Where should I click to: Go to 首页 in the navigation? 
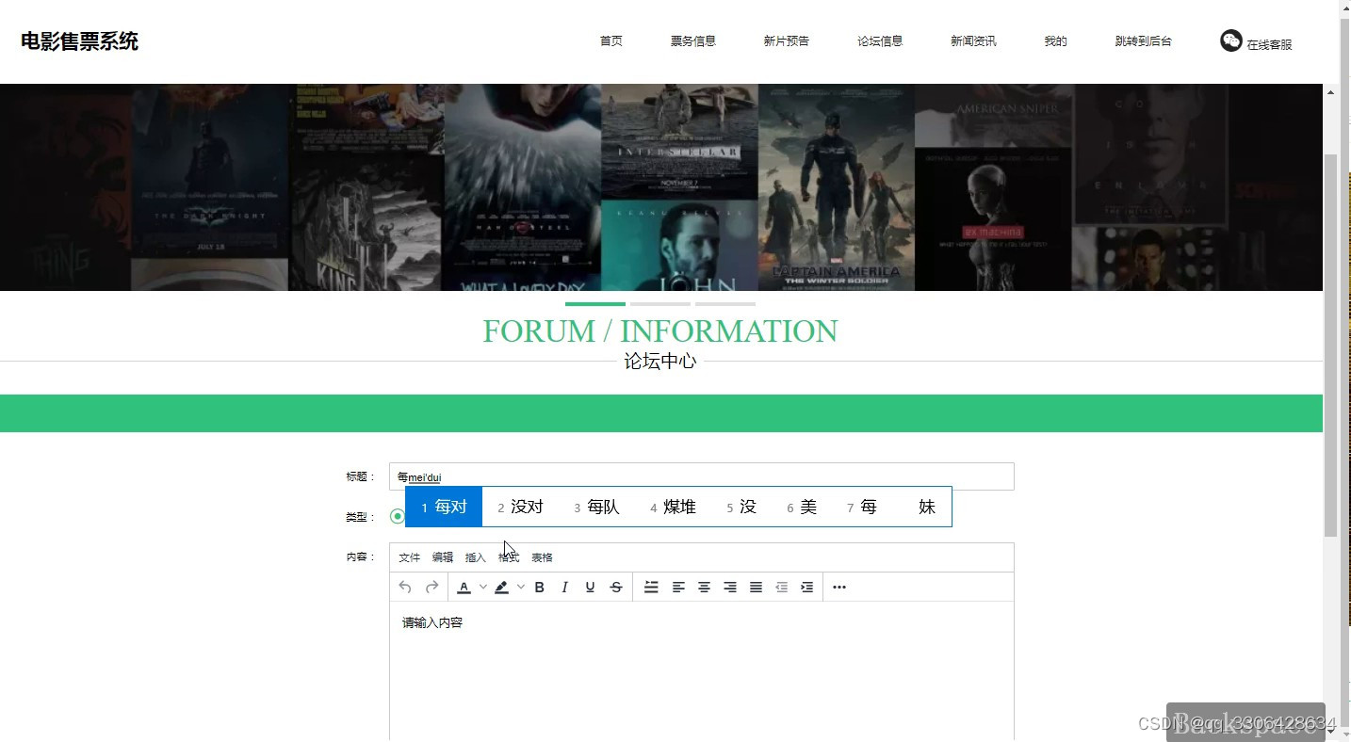[611, 41]
